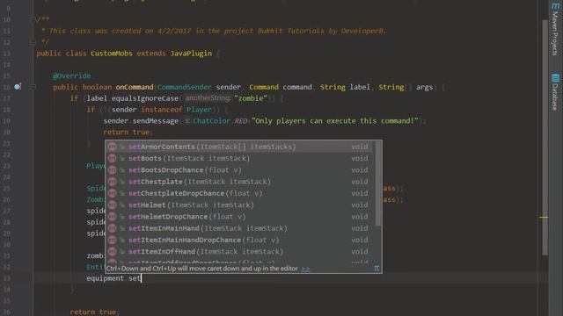Select setArmorContents completion suggestion
Image resolution: width=563 pixels, height=316 pixels.
[x=240, y=147]
